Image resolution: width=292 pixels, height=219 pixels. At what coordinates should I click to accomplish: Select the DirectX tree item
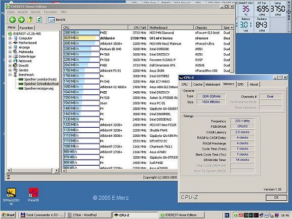[23, 66]
